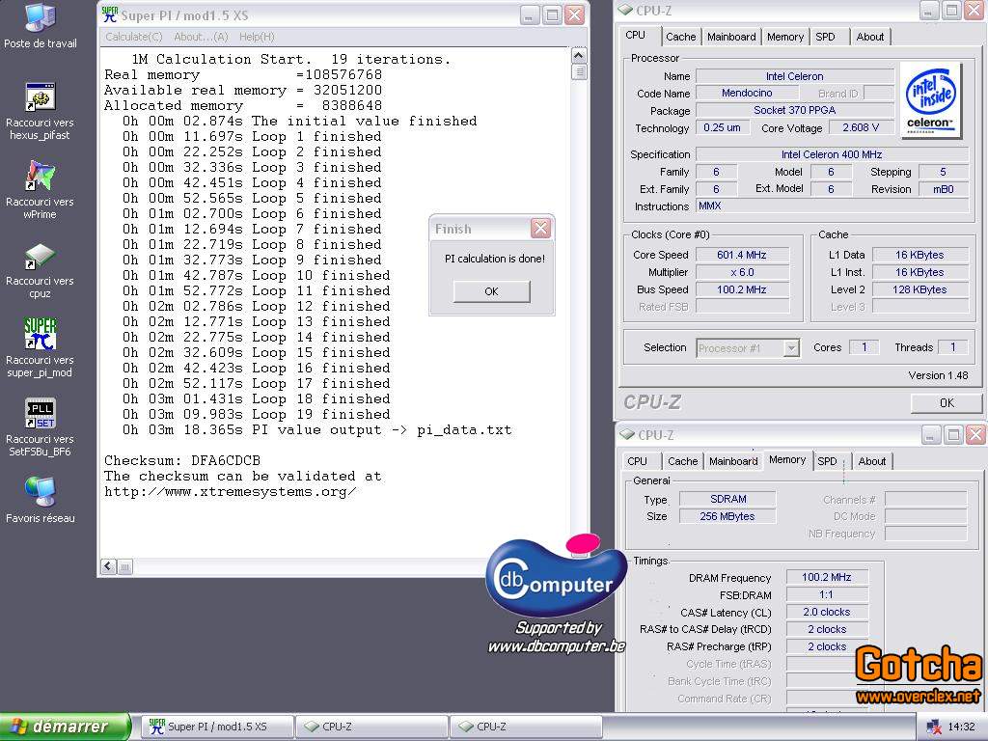Switch to About tab in top CPU-Z
The image size is (988, 741).
pyautogui.click(x=869, y=37)
